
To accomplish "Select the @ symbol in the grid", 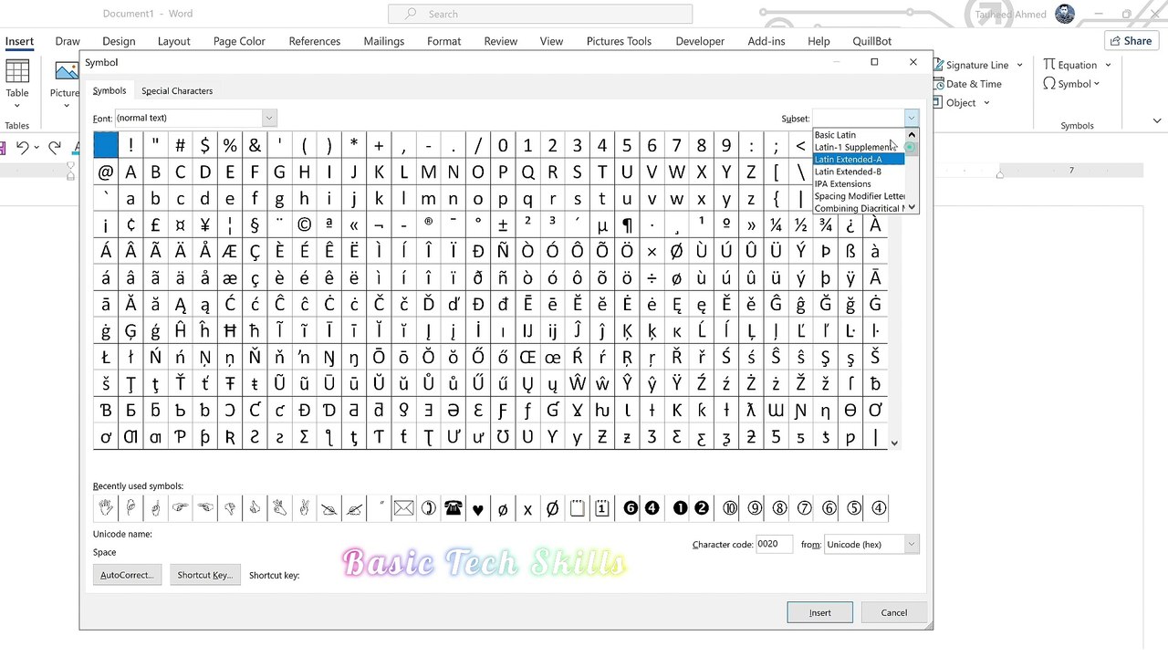I will point(106,172).
